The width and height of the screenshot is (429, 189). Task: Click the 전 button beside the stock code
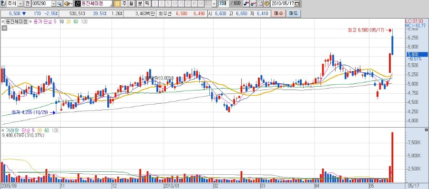tap(27, 4)
